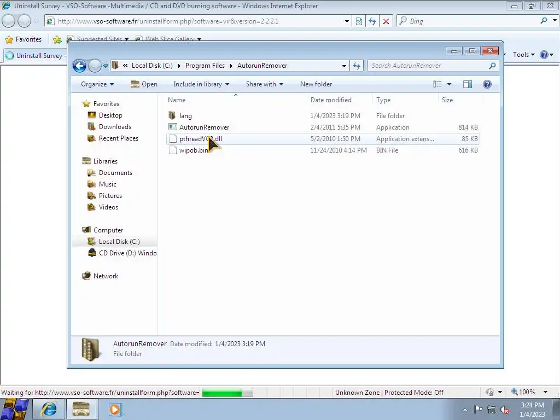The image size is (560, 420).
Task: Change the view using view icon
Action: coord(437,84)
